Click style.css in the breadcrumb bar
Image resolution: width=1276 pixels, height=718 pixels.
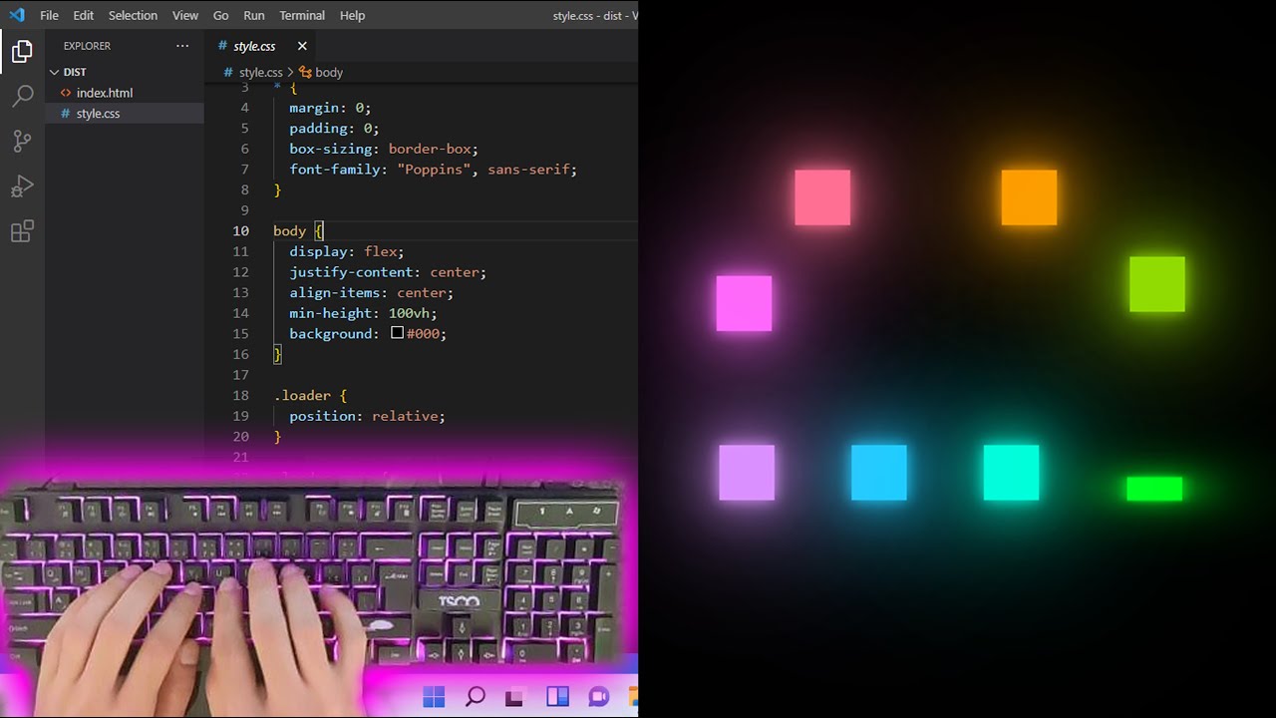(x=260, y=73)
